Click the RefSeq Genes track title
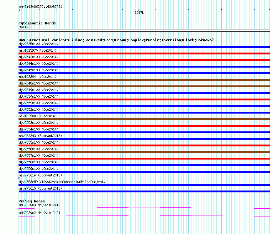This screenshot has height=234, width=279. [x=32, y=201]
